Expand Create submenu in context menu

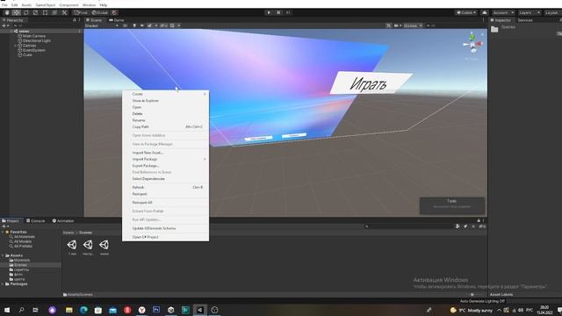coord(166,94)
